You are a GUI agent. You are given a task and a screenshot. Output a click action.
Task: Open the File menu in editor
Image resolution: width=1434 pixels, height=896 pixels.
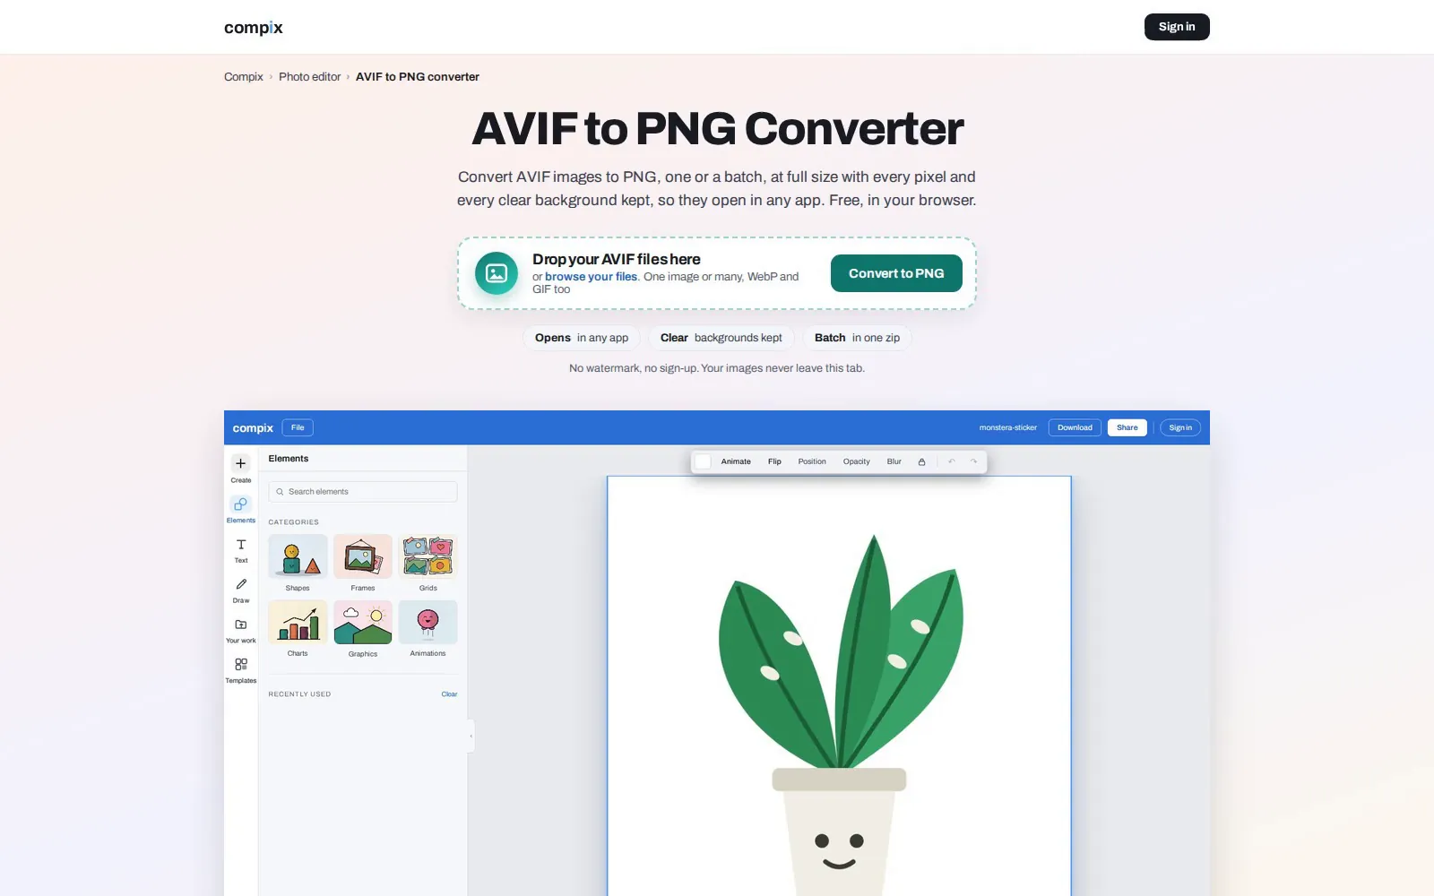298,427
